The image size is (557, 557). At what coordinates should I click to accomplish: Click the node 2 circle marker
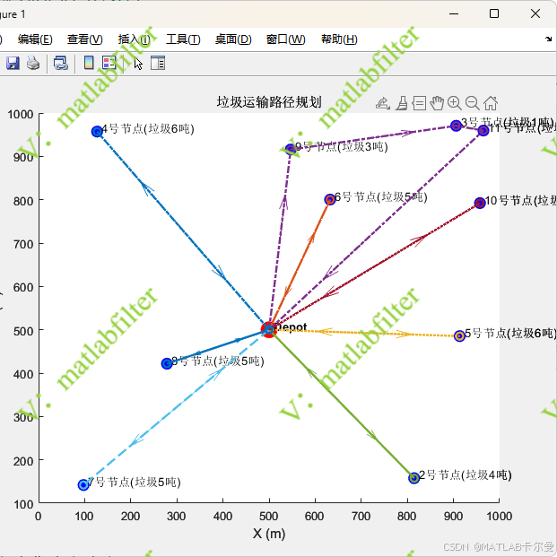coord(413,478)
